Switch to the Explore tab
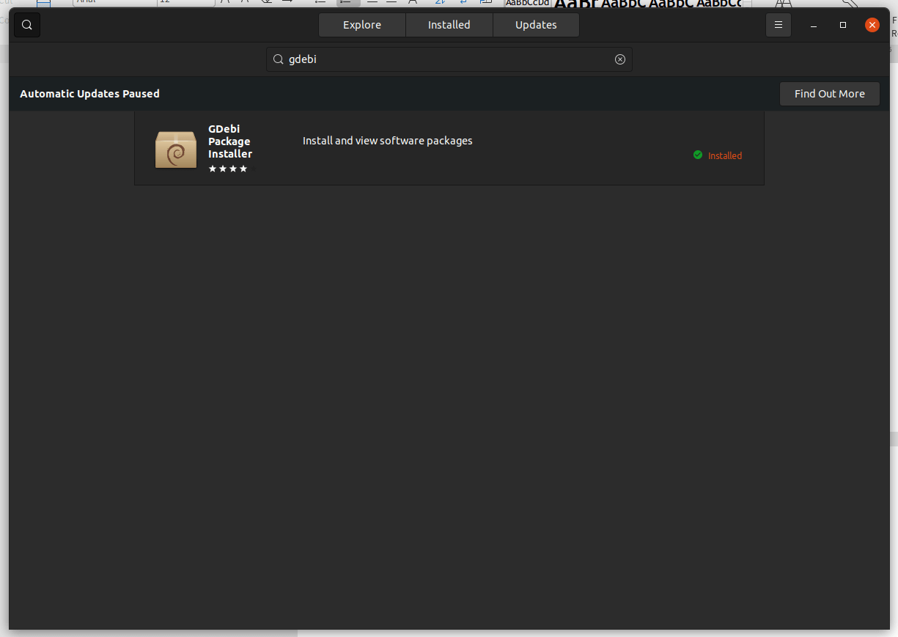The image size is (898, 637). point(362,25)
